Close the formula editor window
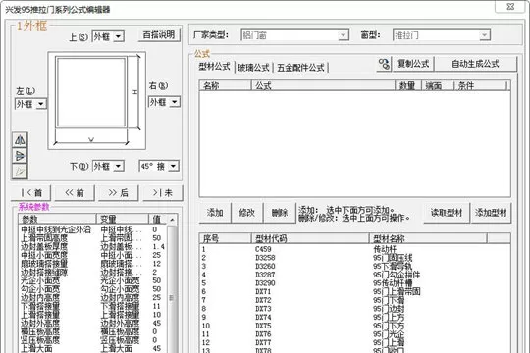 click(x=510, y=6)
